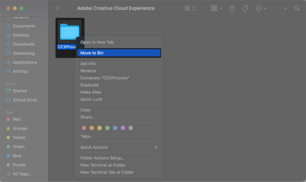Expand the Quick Actions submenu
The width and height of the screenshot is (306, 182).
(119, 147)
